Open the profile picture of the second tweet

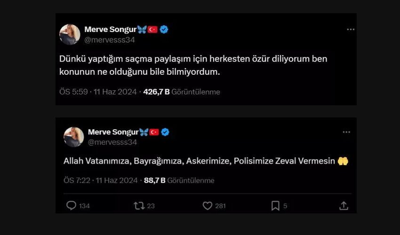[x=74, y=137]
